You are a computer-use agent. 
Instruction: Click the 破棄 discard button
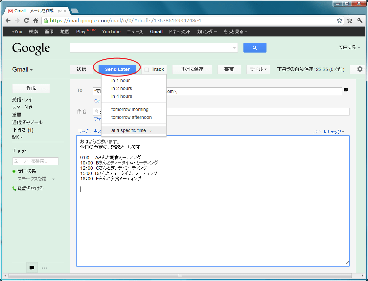[229, 69]
